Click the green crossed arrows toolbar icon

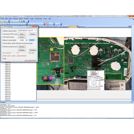tap(7, 24)
